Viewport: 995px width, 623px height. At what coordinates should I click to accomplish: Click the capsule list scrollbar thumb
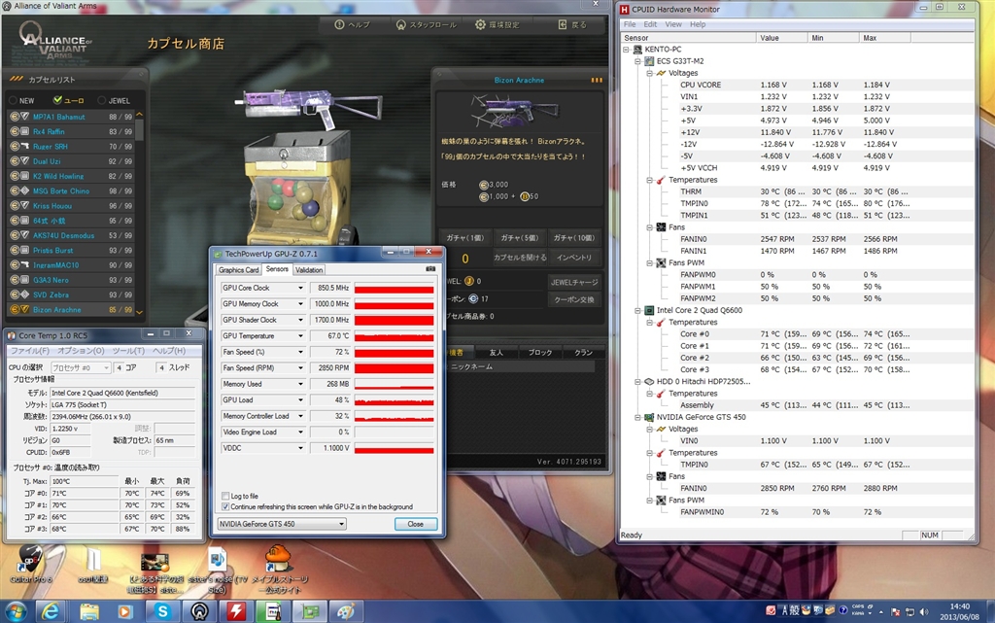click(139, 129)
